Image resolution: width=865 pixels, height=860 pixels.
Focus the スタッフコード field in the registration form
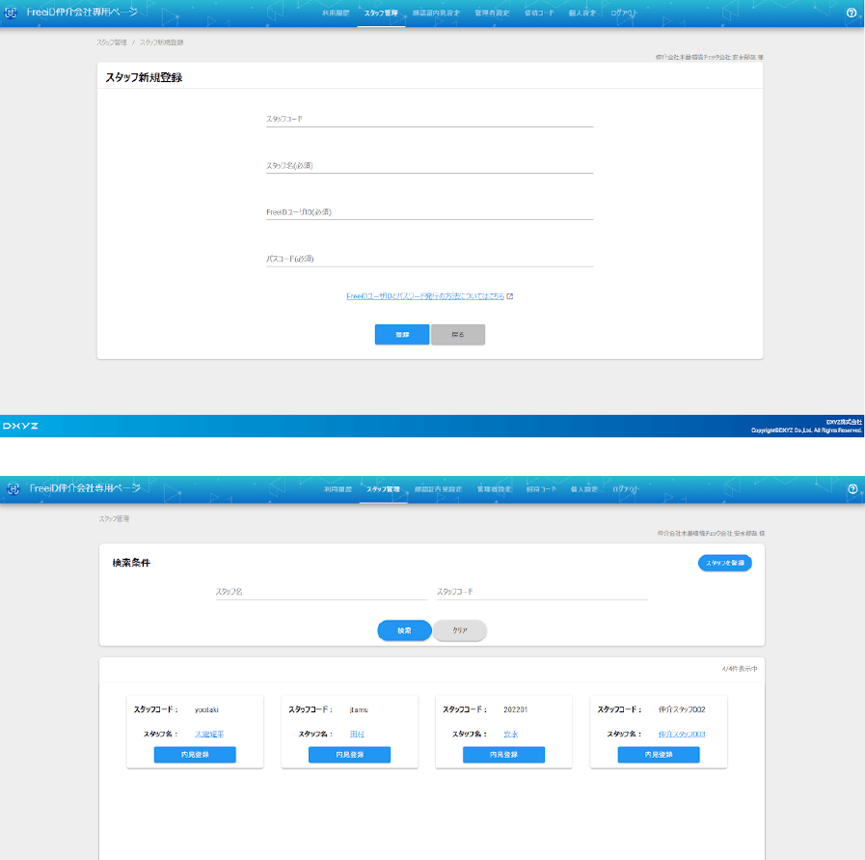coord(429,119)
